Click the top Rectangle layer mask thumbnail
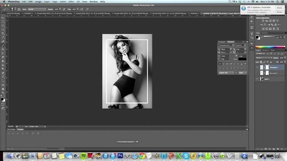287x161 pixels. click(267, 68)
